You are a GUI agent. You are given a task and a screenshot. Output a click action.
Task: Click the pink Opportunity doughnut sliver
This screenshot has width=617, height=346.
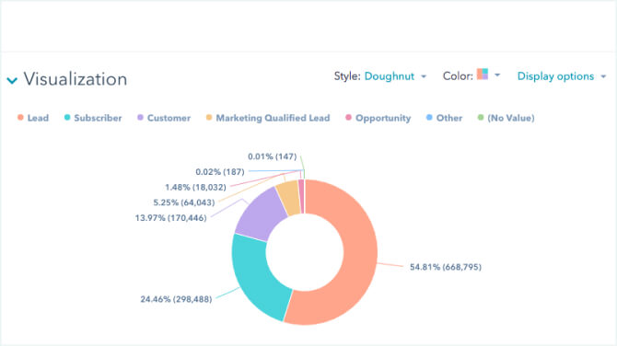[x=301, y=196]
